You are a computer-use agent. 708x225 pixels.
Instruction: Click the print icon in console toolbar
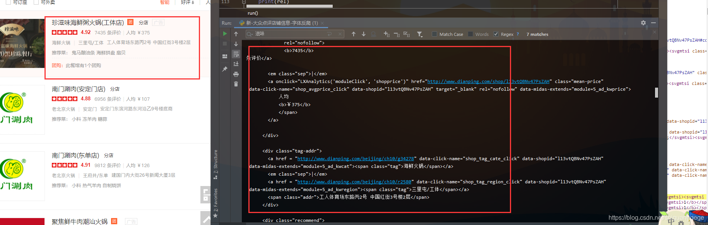(236, 74)
